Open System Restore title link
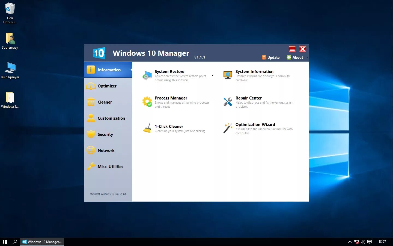This screenshot has height=246, width=393. (169, 72)
